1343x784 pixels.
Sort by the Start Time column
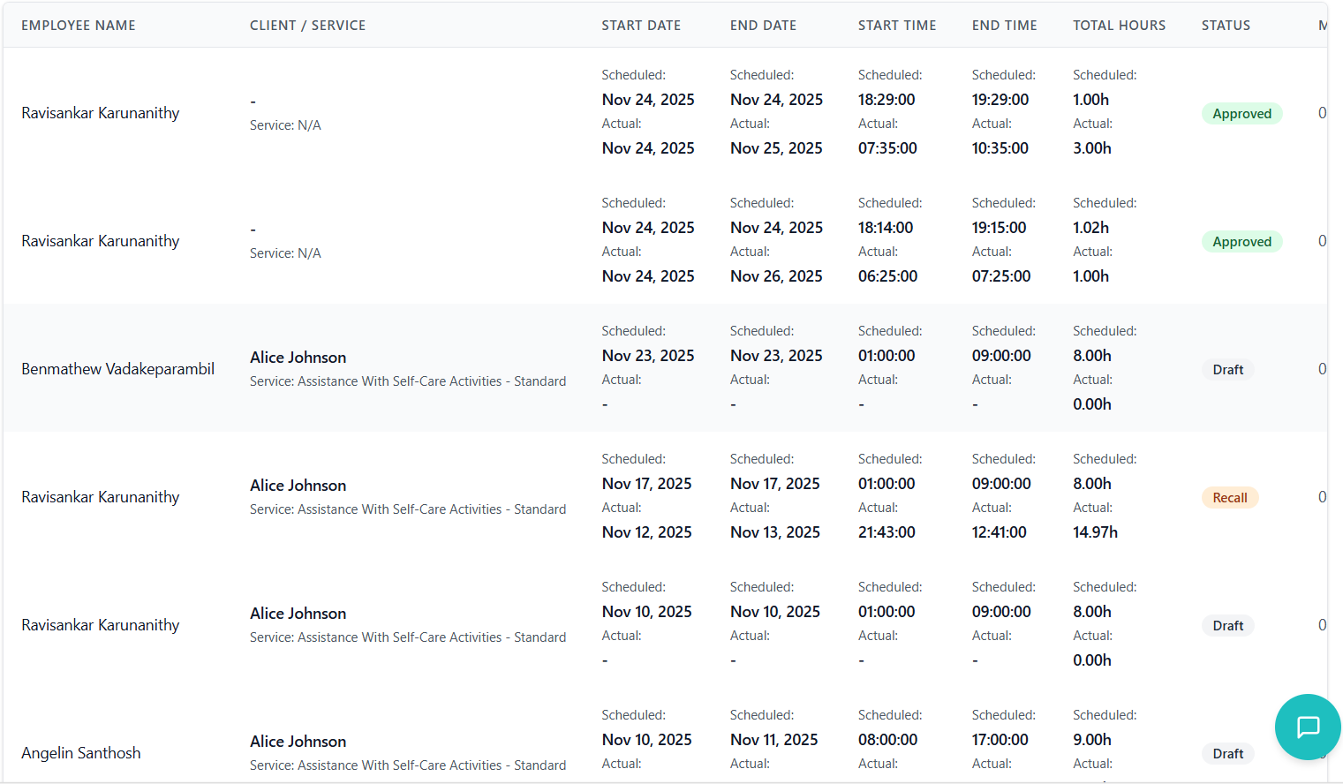click(x=897, y=26)
